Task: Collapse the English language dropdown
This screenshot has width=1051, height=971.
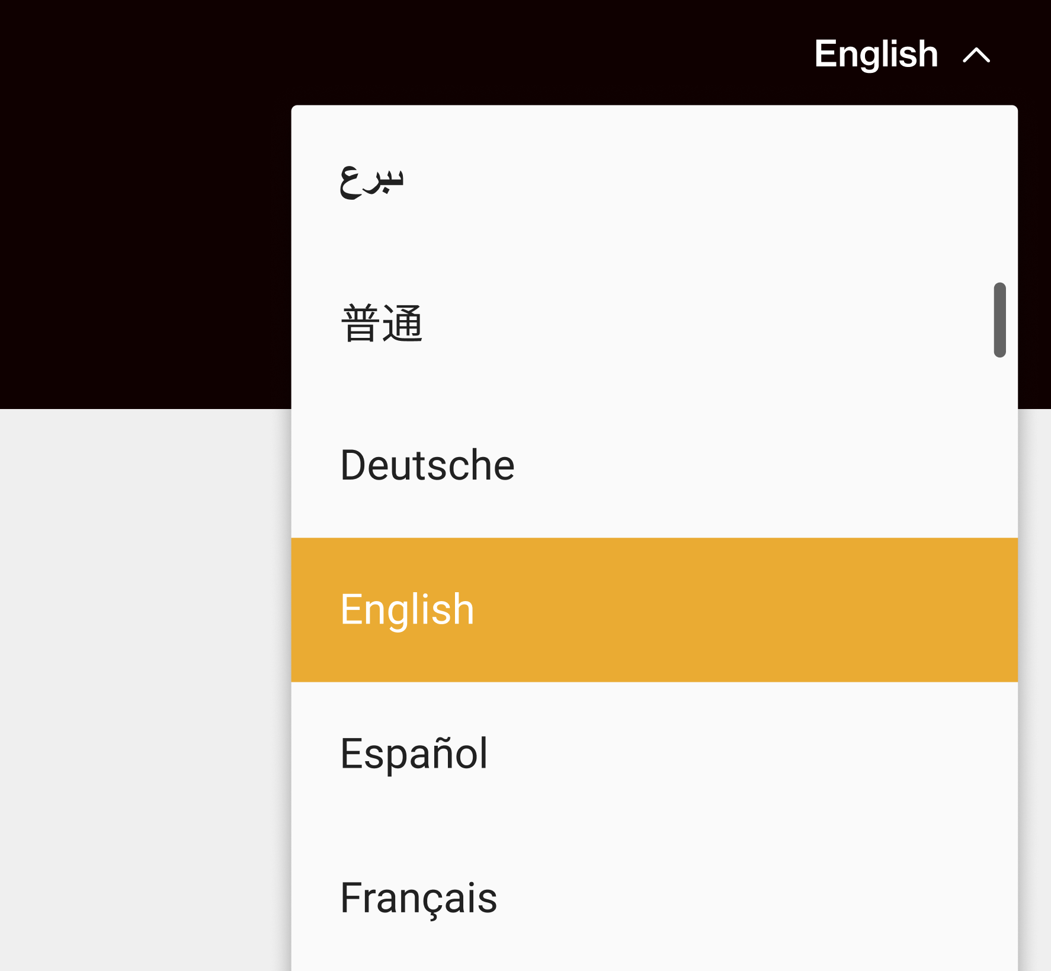Action: (902, 55)
